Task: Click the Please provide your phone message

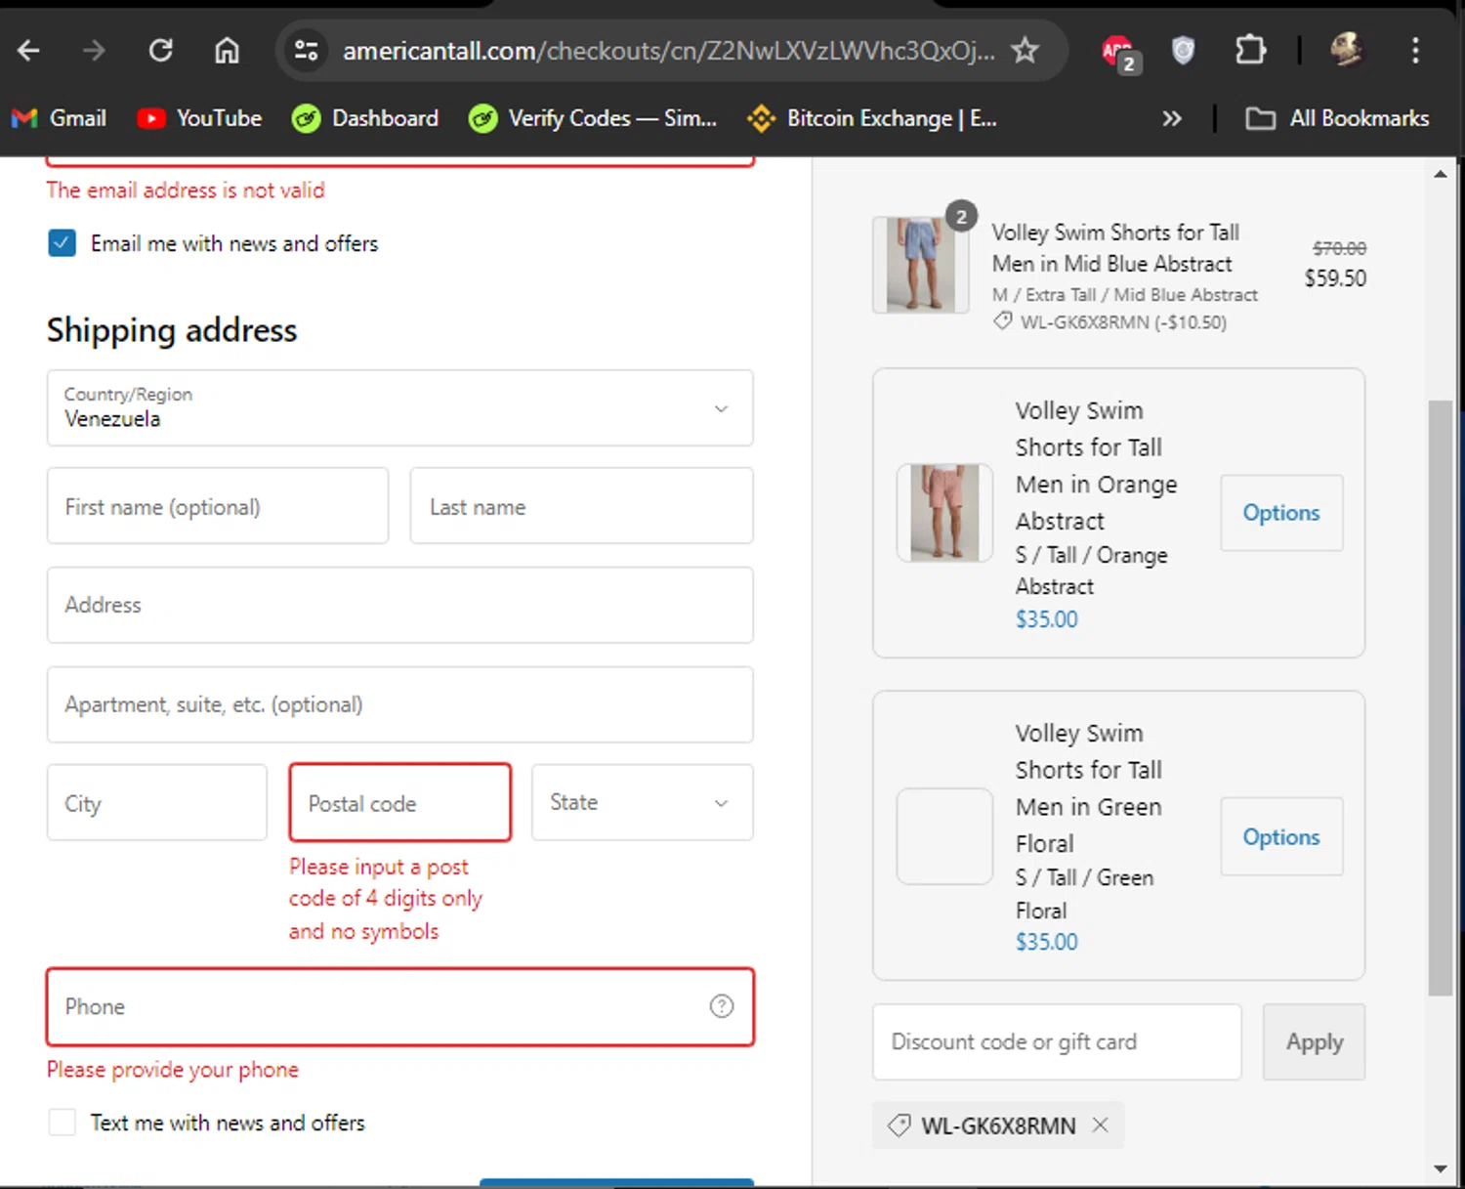Action: tap(173, 1070)
